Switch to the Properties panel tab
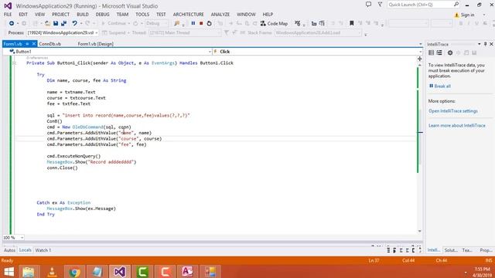The width and height of the screenshot is (495, 278). (486, 250)
